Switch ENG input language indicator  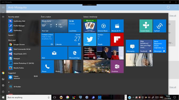161,97
